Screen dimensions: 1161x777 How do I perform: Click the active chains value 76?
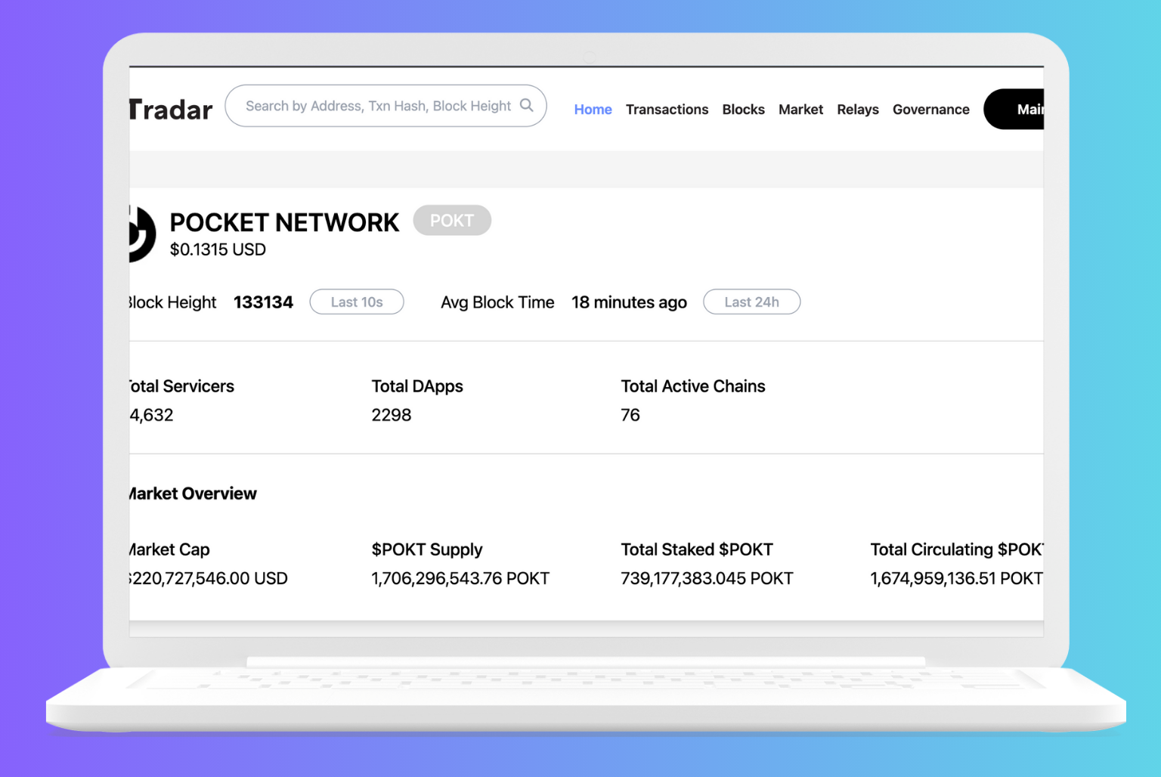coord(630,415)
